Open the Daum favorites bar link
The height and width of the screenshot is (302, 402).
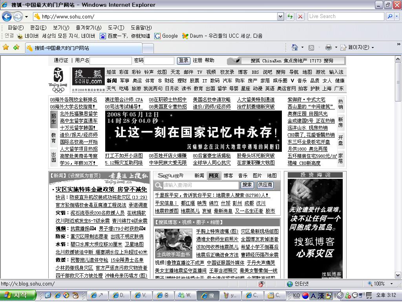pyautogui.click(x=222, y=36)
